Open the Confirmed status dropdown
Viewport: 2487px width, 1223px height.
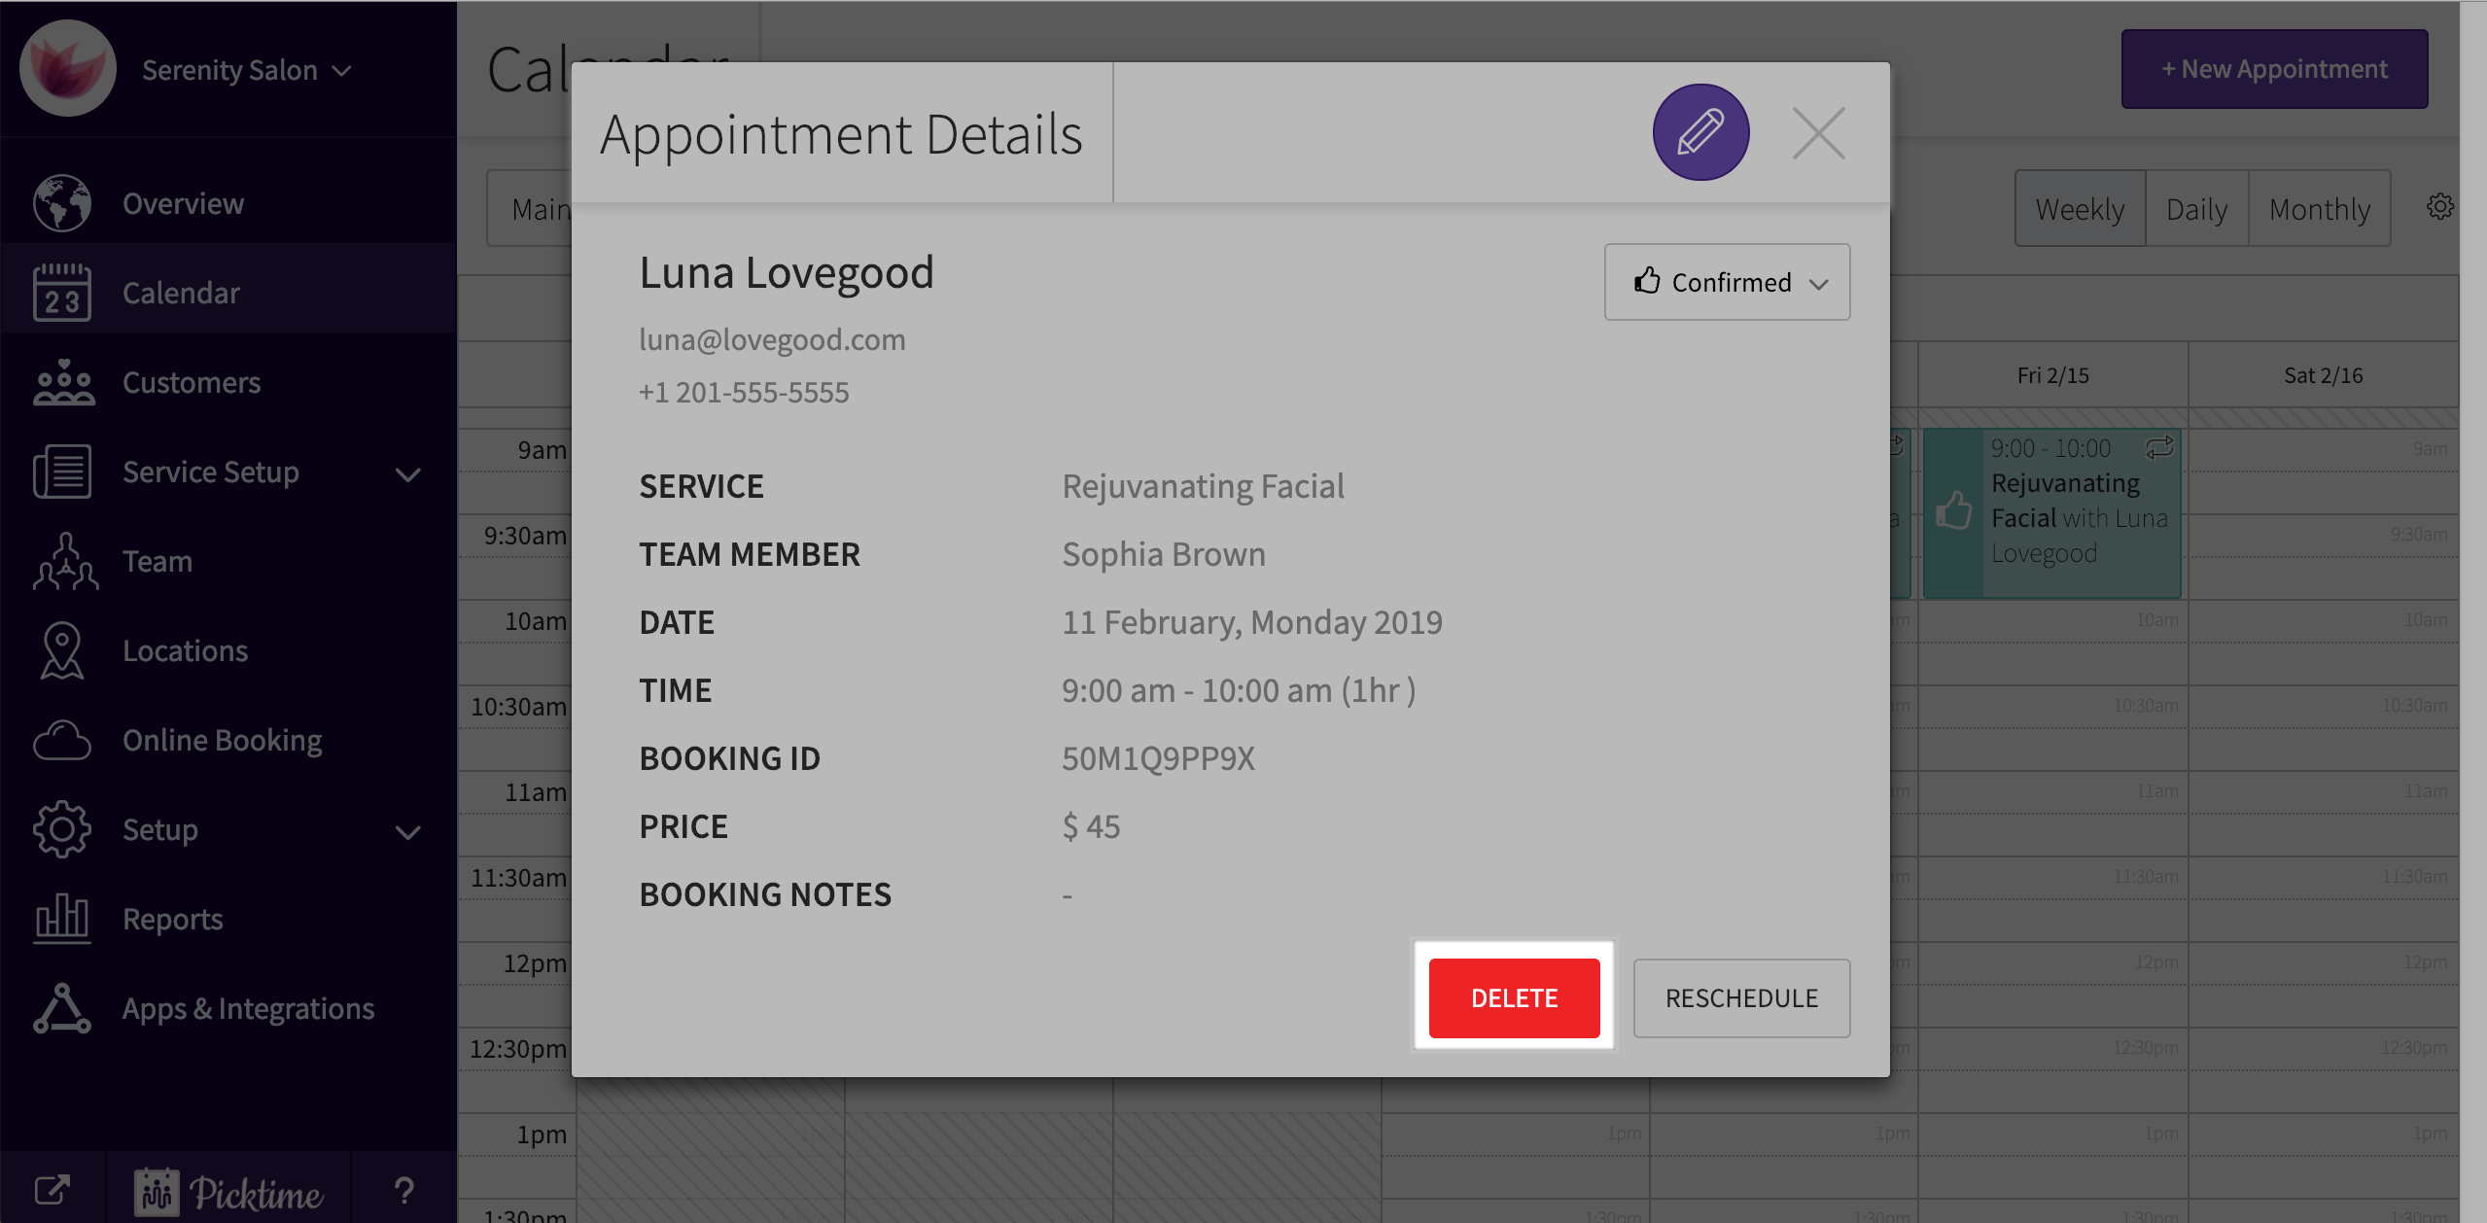1727,282
